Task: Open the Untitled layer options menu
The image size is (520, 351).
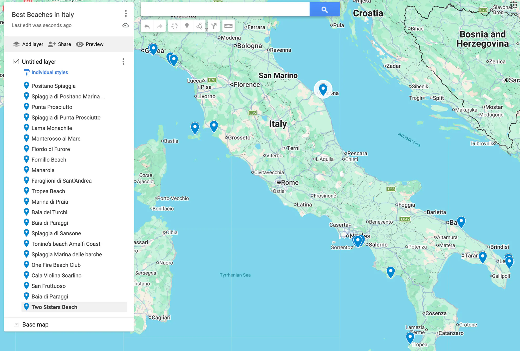Action: 123,61
